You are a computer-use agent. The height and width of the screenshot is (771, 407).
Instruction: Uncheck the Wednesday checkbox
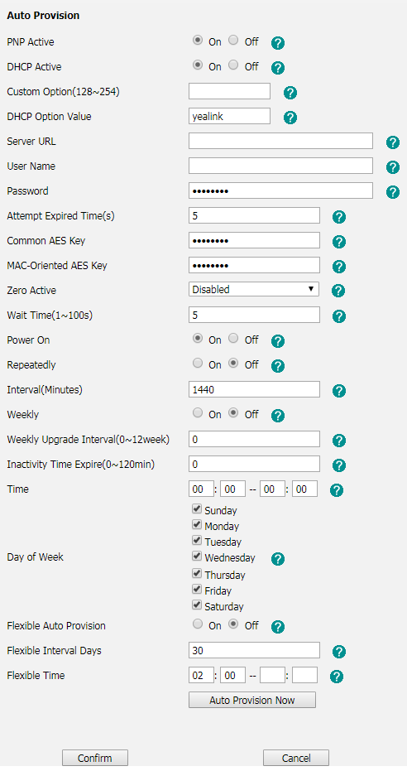tap(197, 557)
